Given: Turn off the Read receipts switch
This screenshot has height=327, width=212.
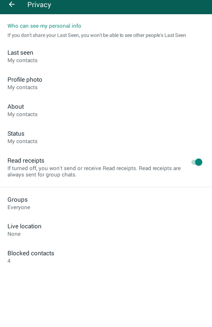Looking at the screenshot, I should [x=197, y=162].
